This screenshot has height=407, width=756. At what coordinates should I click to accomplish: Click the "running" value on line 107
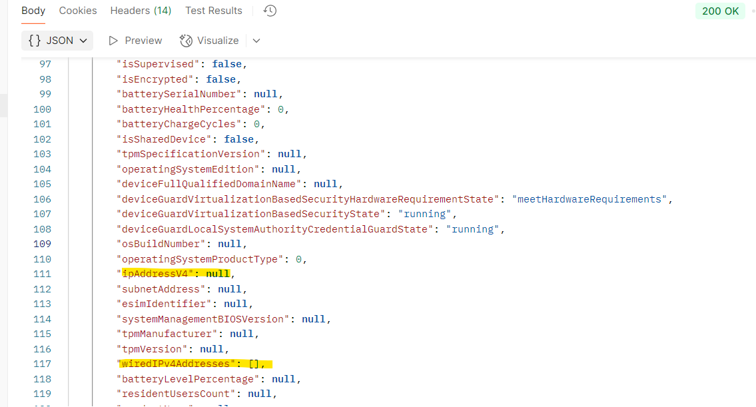click(425, 214)
